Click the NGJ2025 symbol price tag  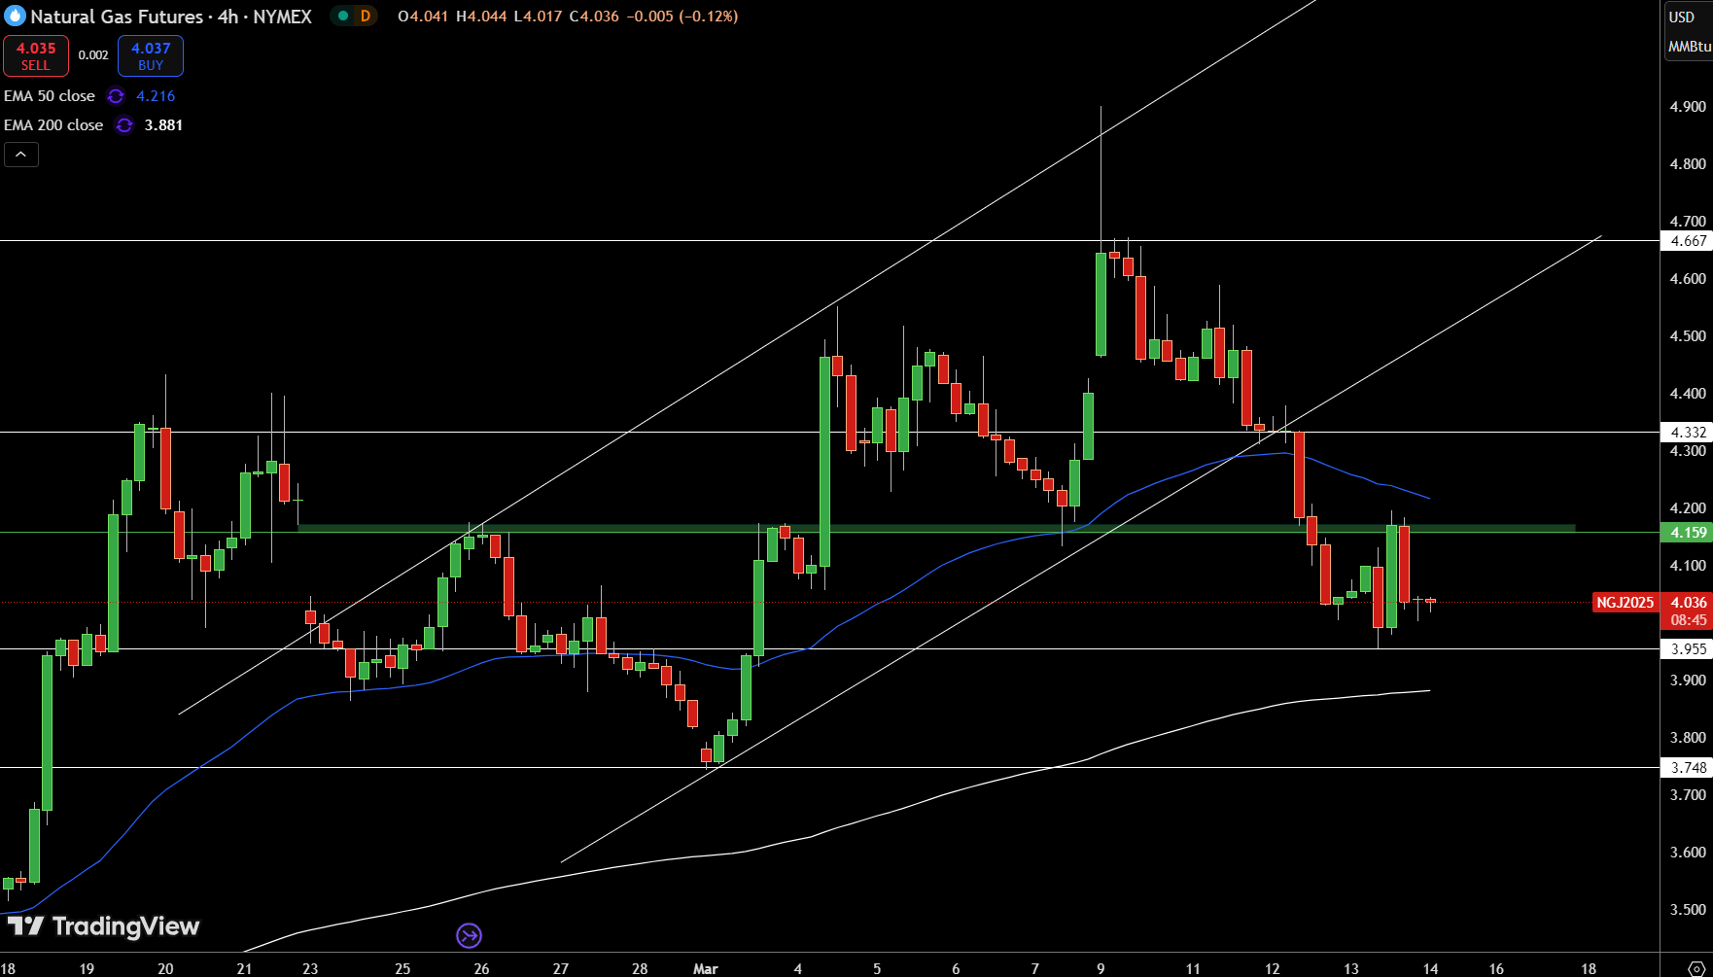pyautogui.click(x=1625, y=603)
